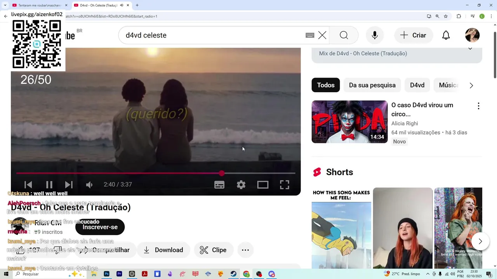Open the Chrome extensions puzzle icon
Viewport: 497px width, 279px height.
click(x=459, y=16)
